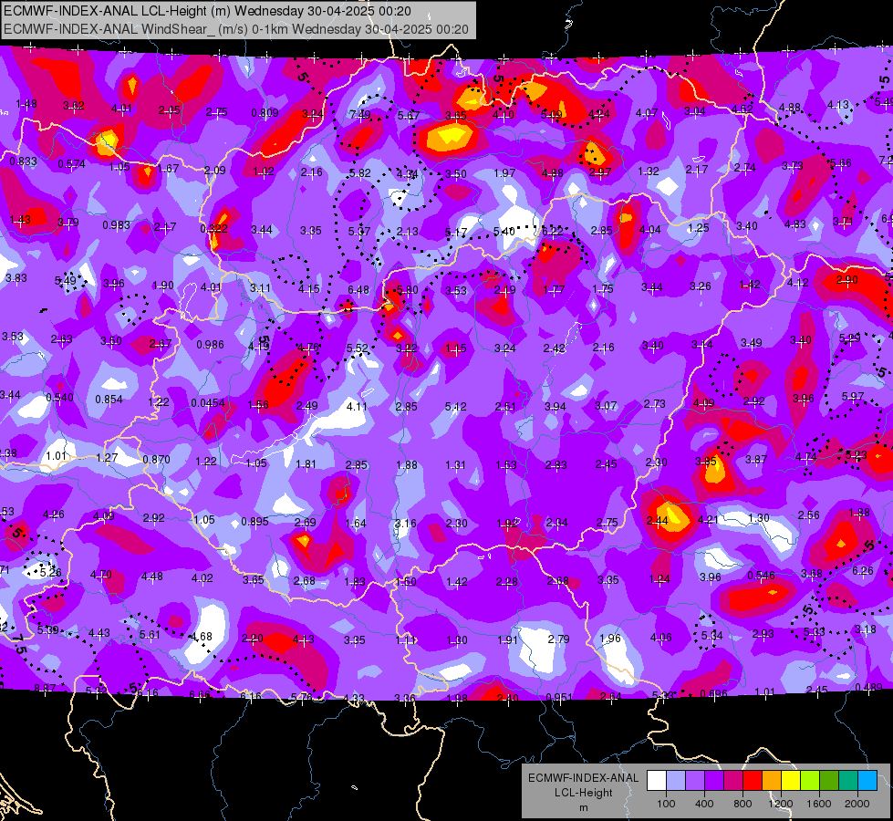Click the wind shear value '5.09'

pyautogui.click(x=551, y=115)
